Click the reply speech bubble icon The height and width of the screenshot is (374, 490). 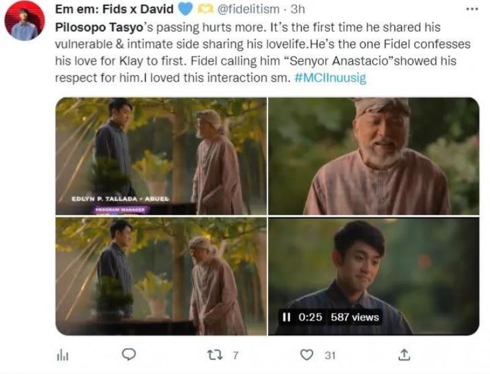129,354
